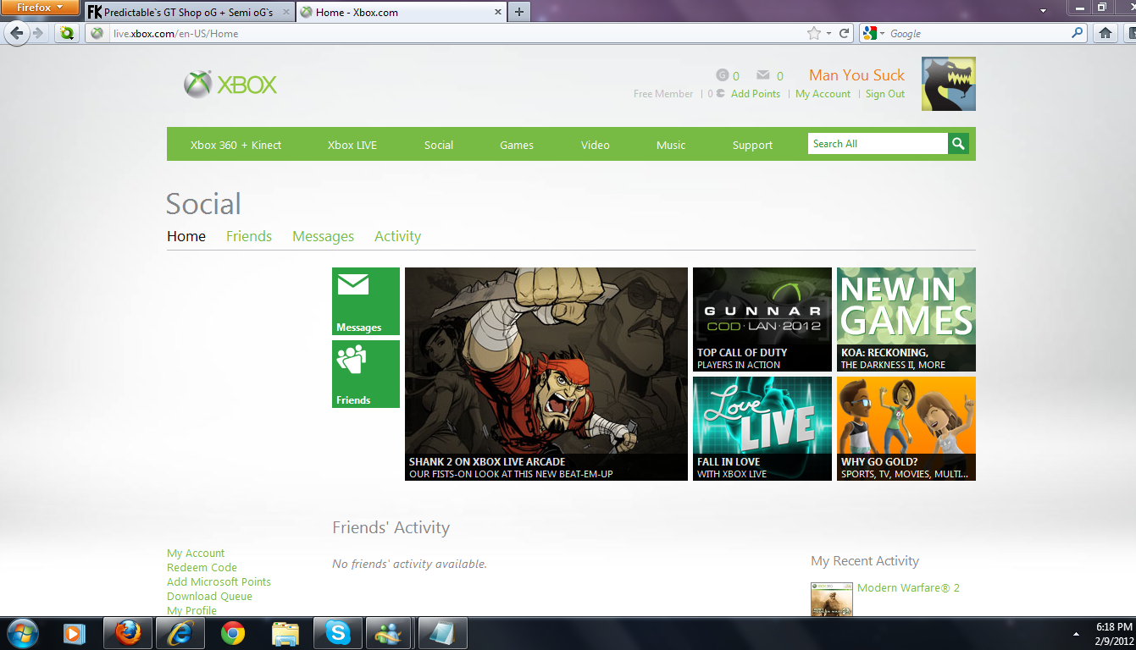Click the Man You Suck gamertag
The height and width of the screenshot is (650, 1136).
point(857,75)
